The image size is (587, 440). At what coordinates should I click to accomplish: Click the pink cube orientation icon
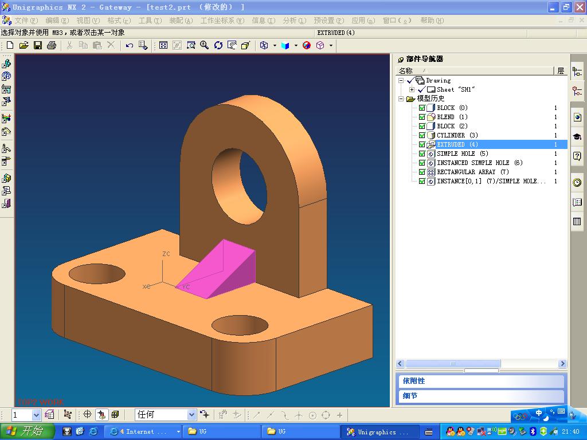click(320, 45)
